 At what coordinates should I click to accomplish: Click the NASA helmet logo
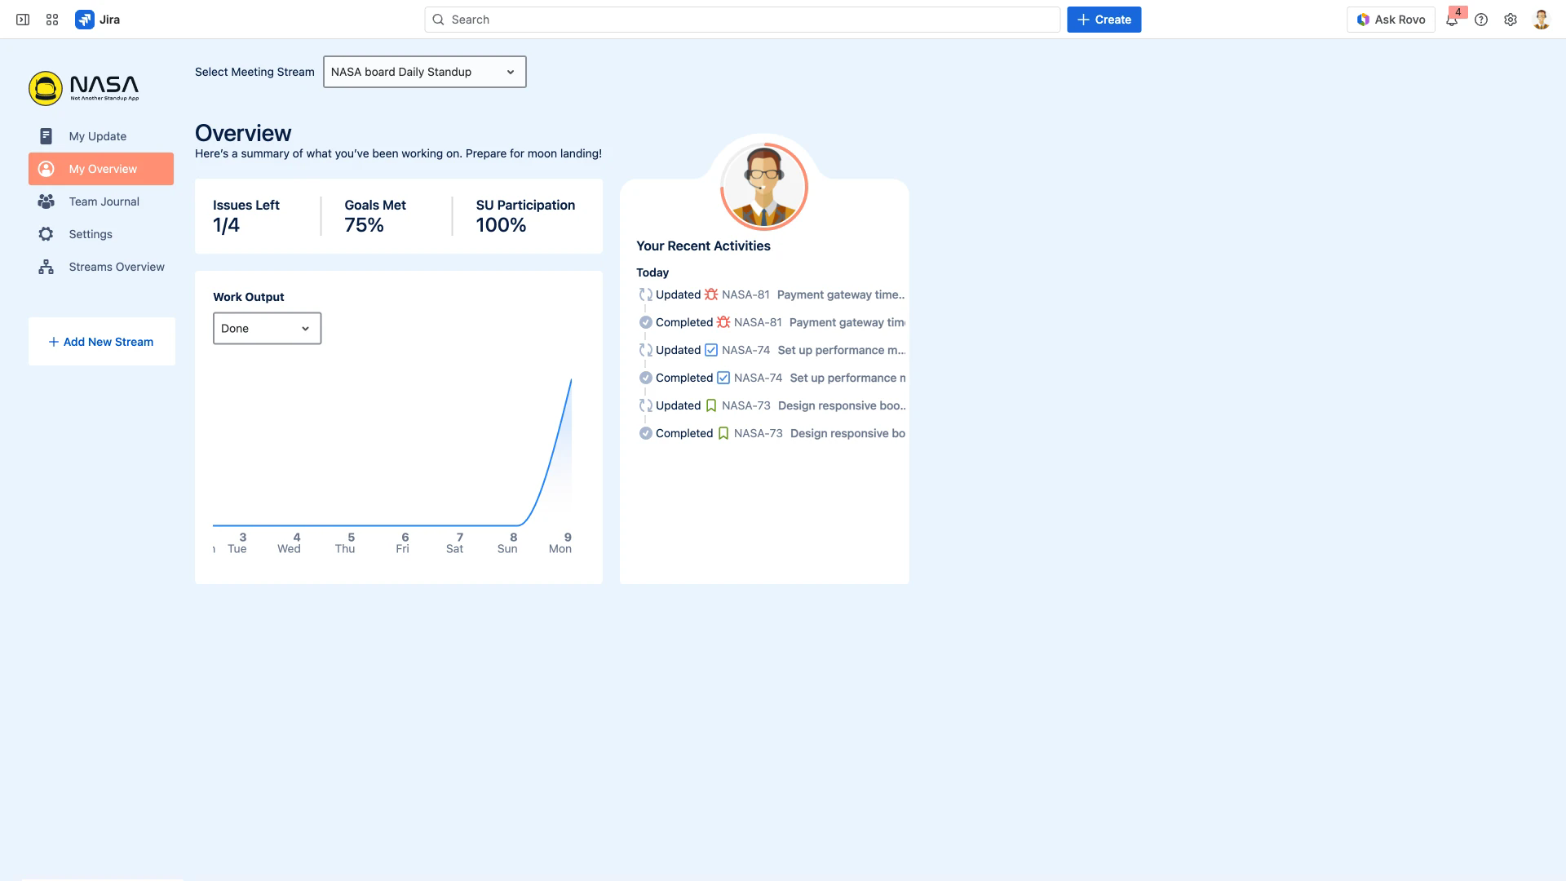tap(46, 87)
